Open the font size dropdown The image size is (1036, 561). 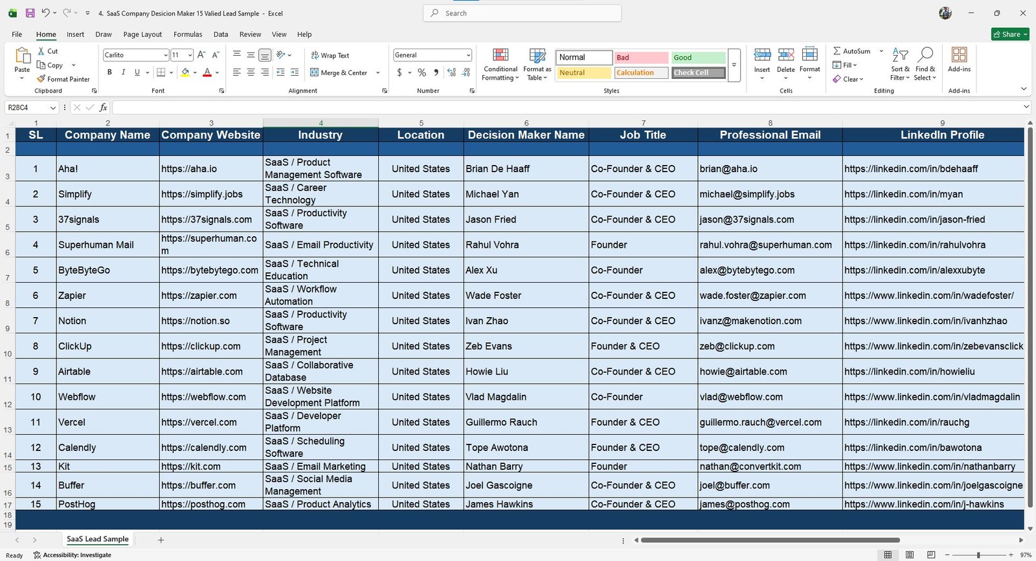click(x=190, y=55)
